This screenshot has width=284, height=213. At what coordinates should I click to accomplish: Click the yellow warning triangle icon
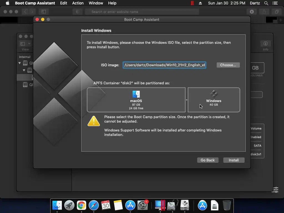pyautogui.click(x=94, y=121)
